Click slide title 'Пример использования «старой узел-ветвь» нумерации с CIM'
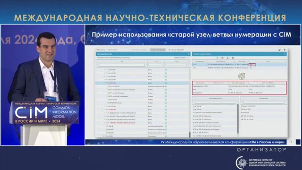 point(192,34)
